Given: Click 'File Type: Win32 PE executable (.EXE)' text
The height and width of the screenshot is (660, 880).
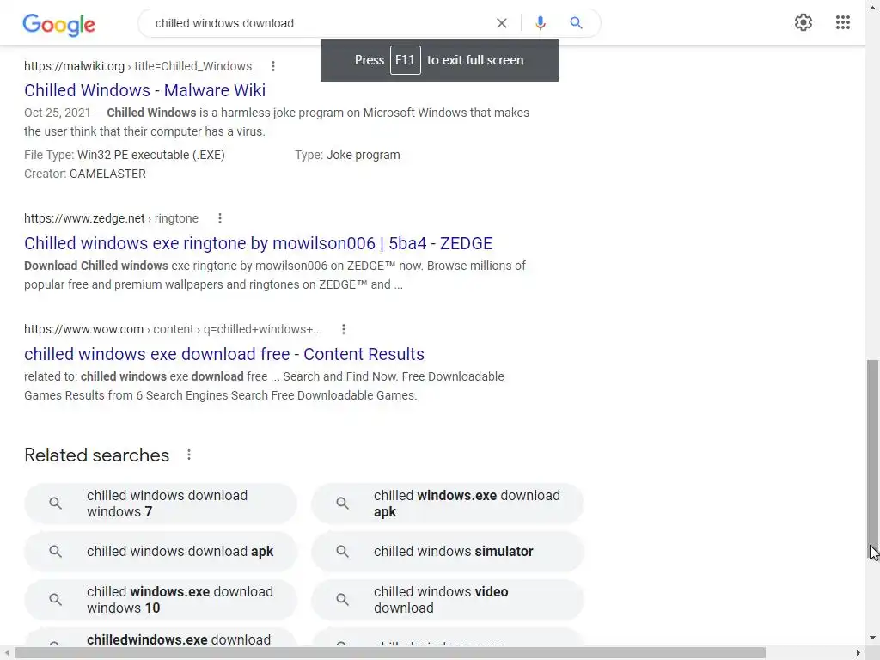Looking at the screenshot, I should (x=125, y=155).
